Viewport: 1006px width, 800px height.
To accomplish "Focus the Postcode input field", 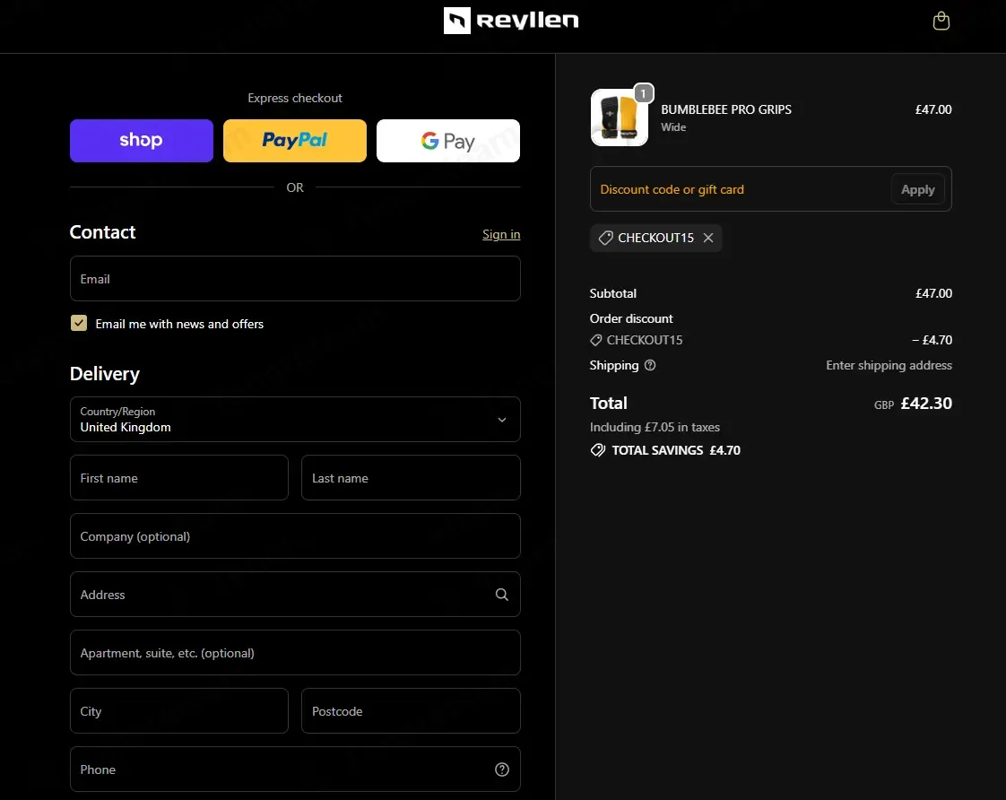I will pyautogui.click(x=411, y=711).
